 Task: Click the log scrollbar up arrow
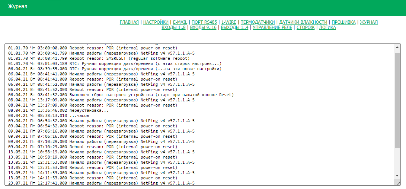397,47
